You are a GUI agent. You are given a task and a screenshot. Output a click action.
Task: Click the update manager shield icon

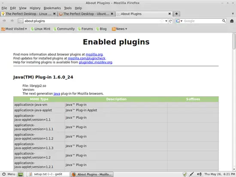click(185, 174)
